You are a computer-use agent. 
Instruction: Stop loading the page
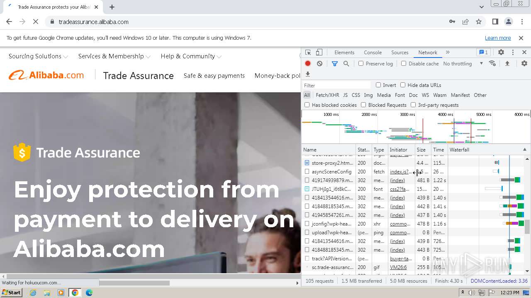pyautogui.click(x=36, y=22)
